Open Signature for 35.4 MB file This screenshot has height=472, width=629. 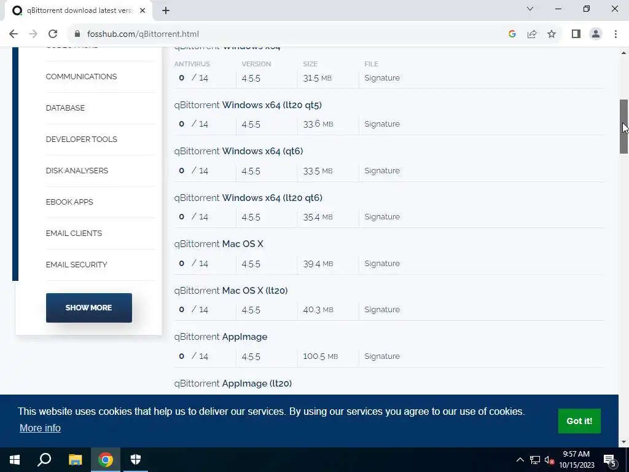tap(382, 217)
